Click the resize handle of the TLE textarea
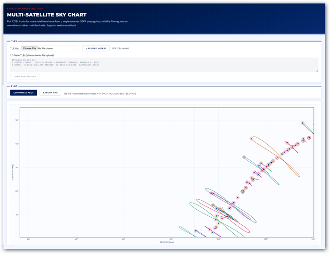This screenshot has height=254, width=330. (317, 71)
